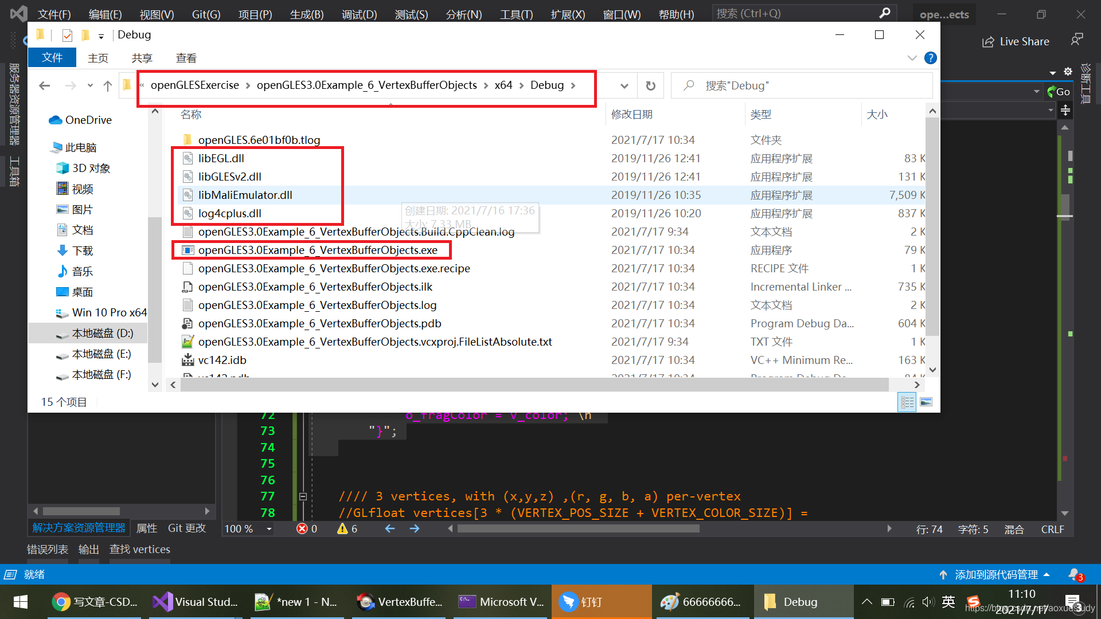
Task: Switch to details view layout
Action: click(x=907, y=402)
